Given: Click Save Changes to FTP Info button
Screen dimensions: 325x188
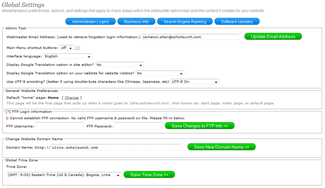Looking at the screenshot, I should tap(200, 126).
